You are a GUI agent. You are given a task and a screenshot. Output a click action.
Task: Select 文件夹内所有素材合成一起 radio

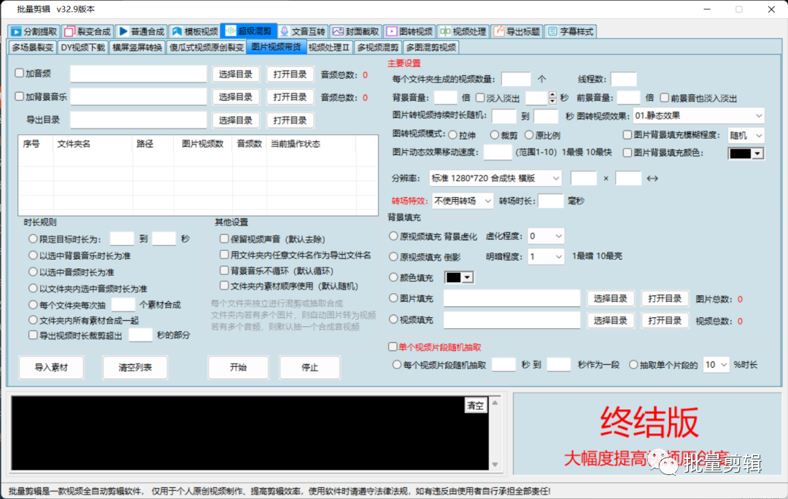tap(33, 320)
